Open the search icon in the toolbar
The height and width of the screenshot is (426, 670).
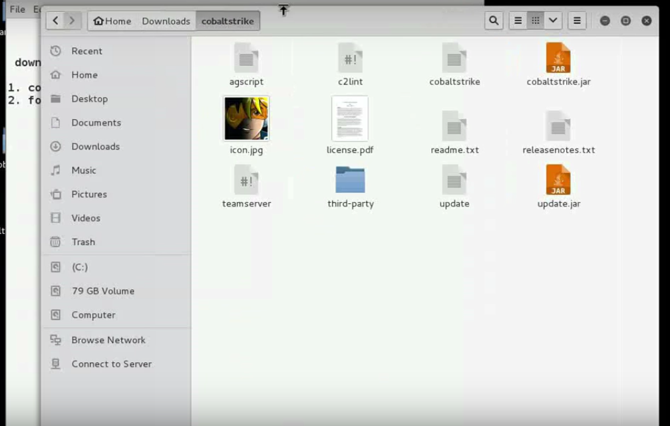[494, 21]
